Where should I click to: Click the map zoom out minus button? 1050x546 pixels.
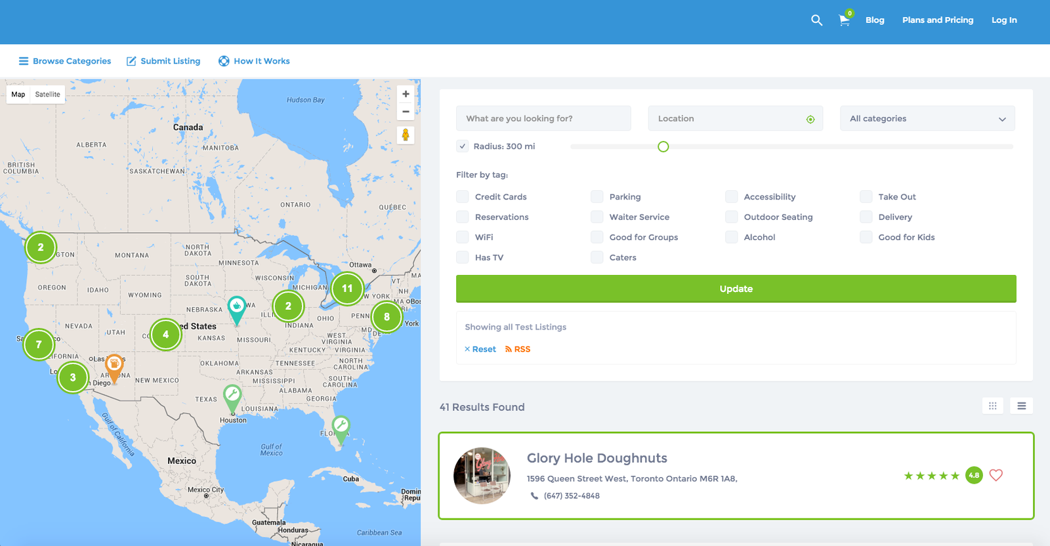coord(406,112)
